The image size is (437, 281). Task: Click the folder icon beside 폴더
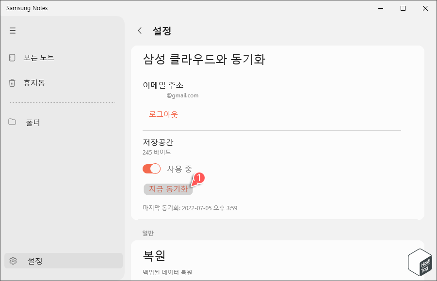12,122
